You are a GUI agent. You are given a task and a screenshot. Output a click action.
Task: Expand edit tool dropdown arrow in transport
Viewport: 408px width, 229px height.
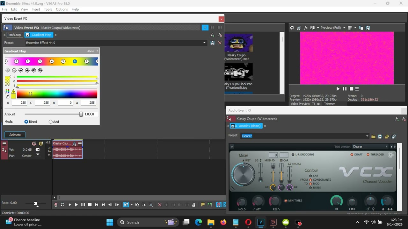coord(131,205)
